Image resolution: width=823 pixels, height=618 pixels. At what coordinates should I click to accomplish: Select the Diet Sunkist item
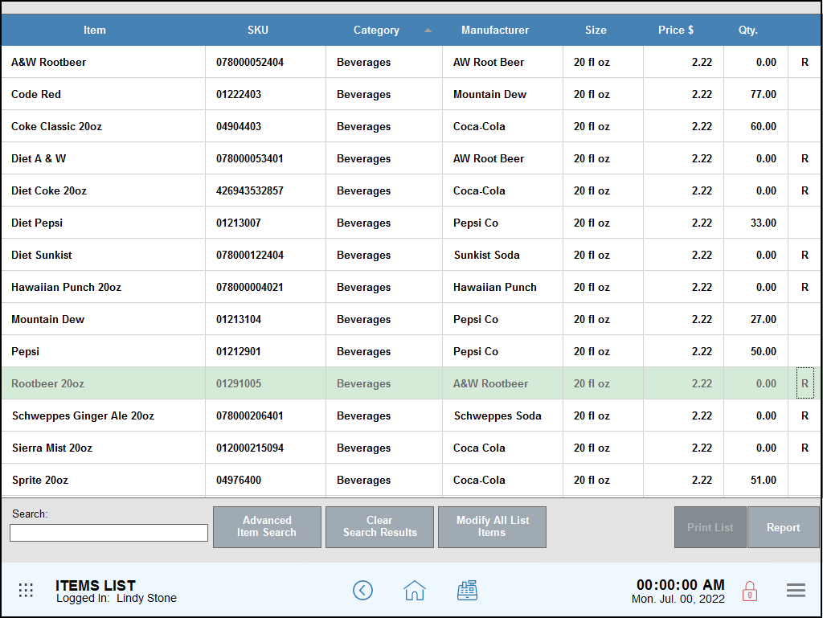(42, 255)
